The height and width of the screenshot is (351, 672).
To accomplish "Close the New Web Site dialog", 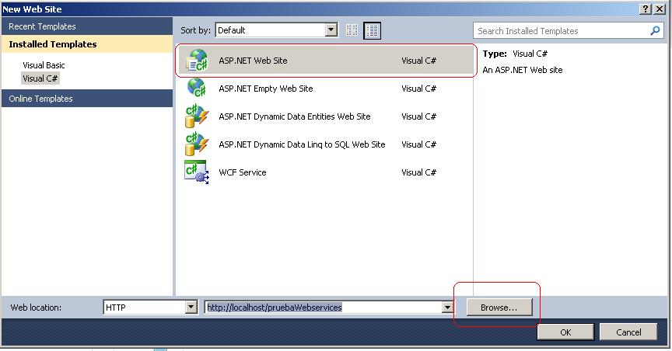I will click(659, 9).
